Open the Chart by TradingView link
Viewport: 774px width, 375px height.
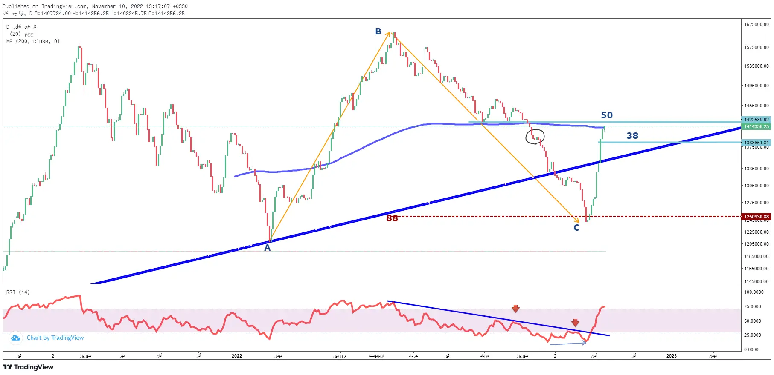tap(55, 338)
